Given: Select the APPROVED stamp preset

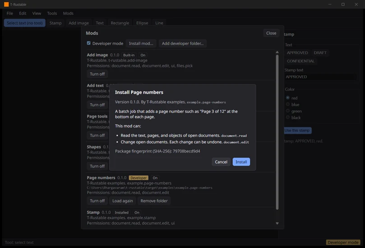Looking at the screenshot, I should point(297,53).
